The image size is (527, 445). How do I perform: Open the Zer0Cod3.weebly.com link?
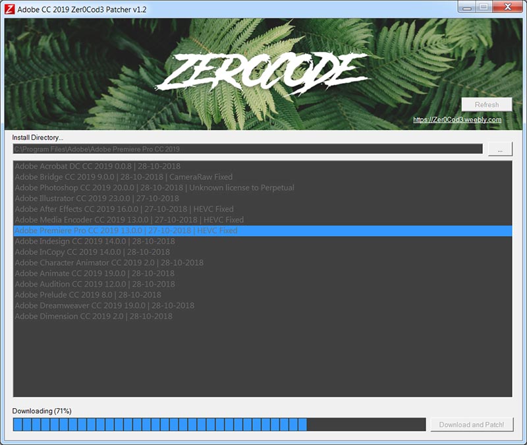click(x=457, y=120)
